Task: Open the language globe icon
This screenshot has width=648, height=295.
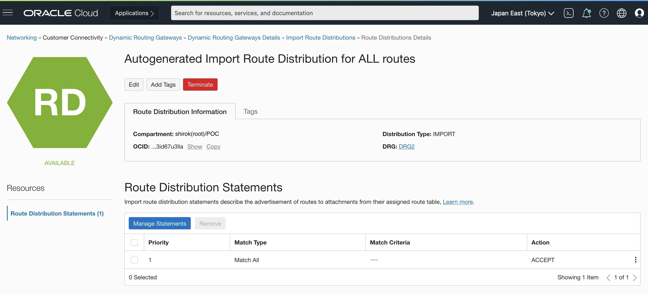Action: click(x=621, y=13)
